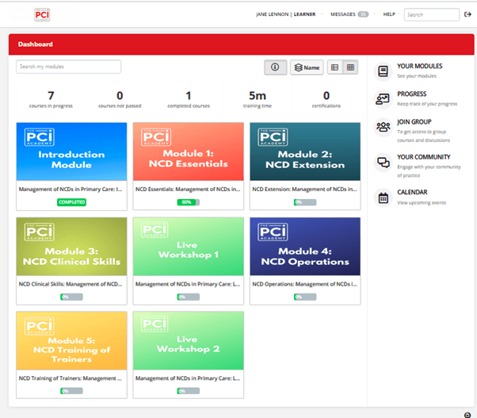Open the Help menu

[x=389, y=14]
